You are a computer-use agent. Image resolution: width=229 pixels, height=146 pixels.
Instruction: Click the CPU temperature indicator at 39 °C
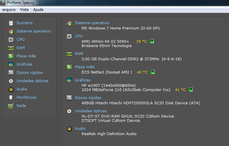point(142,41)
